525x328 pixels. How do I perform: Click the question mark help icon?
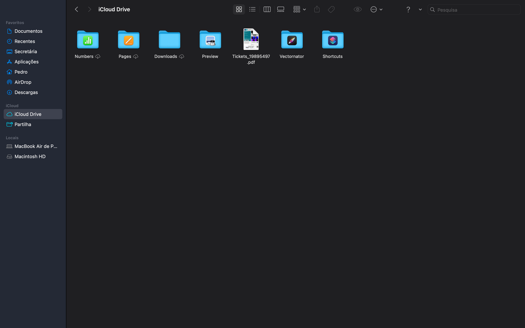408,10
